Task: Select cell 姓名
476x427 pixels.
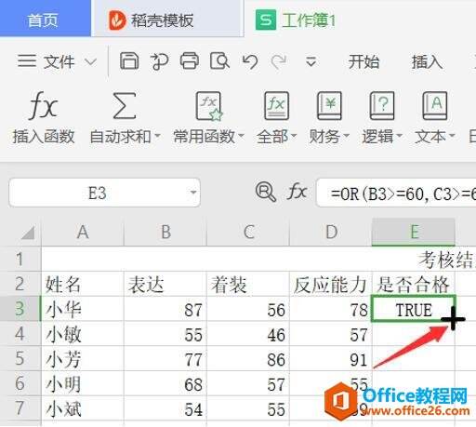Action: point(83,284)
